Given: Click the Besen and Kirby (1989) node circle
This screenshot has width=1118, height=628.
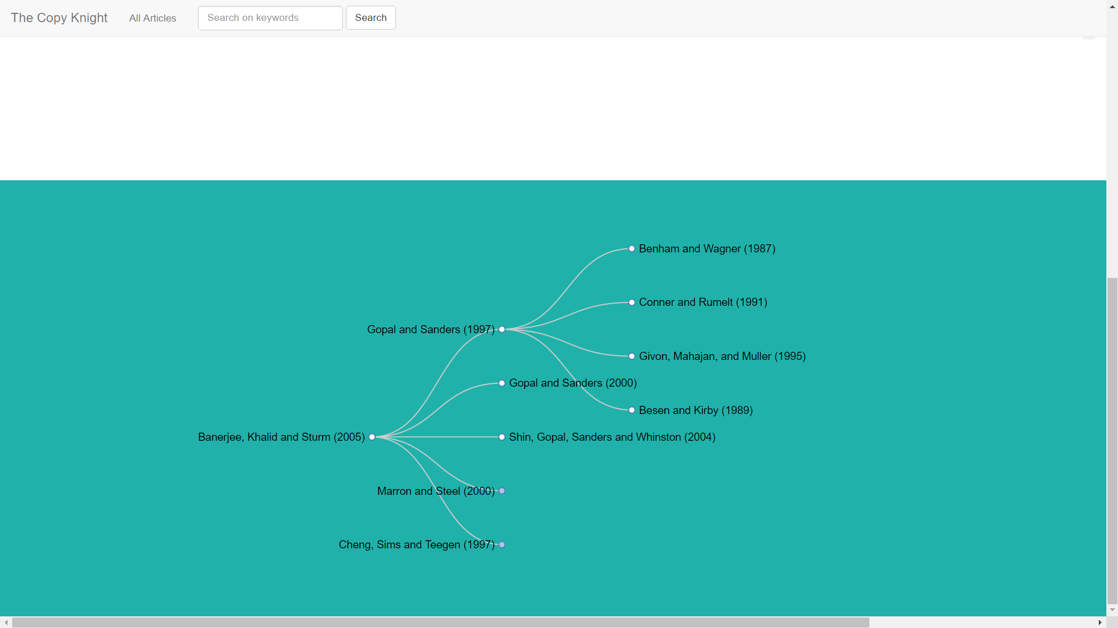Looking at the screenshot, I should tap(632, 410).
